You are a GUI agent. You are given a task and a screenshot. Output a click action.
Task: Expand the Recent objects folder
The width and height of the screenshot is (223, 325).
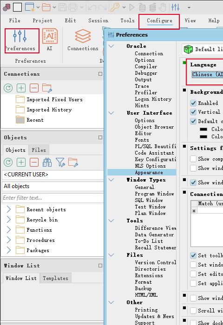coord(9,209)
